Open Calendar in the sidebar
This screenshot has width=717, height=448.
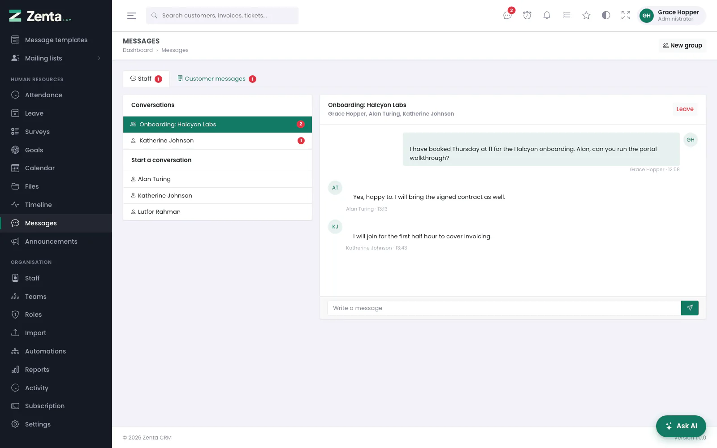click(x=56, y=168)
